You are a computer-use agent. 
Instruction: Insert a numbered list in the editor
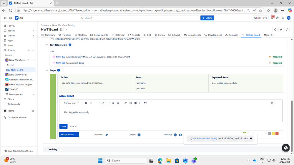(118, 103)
